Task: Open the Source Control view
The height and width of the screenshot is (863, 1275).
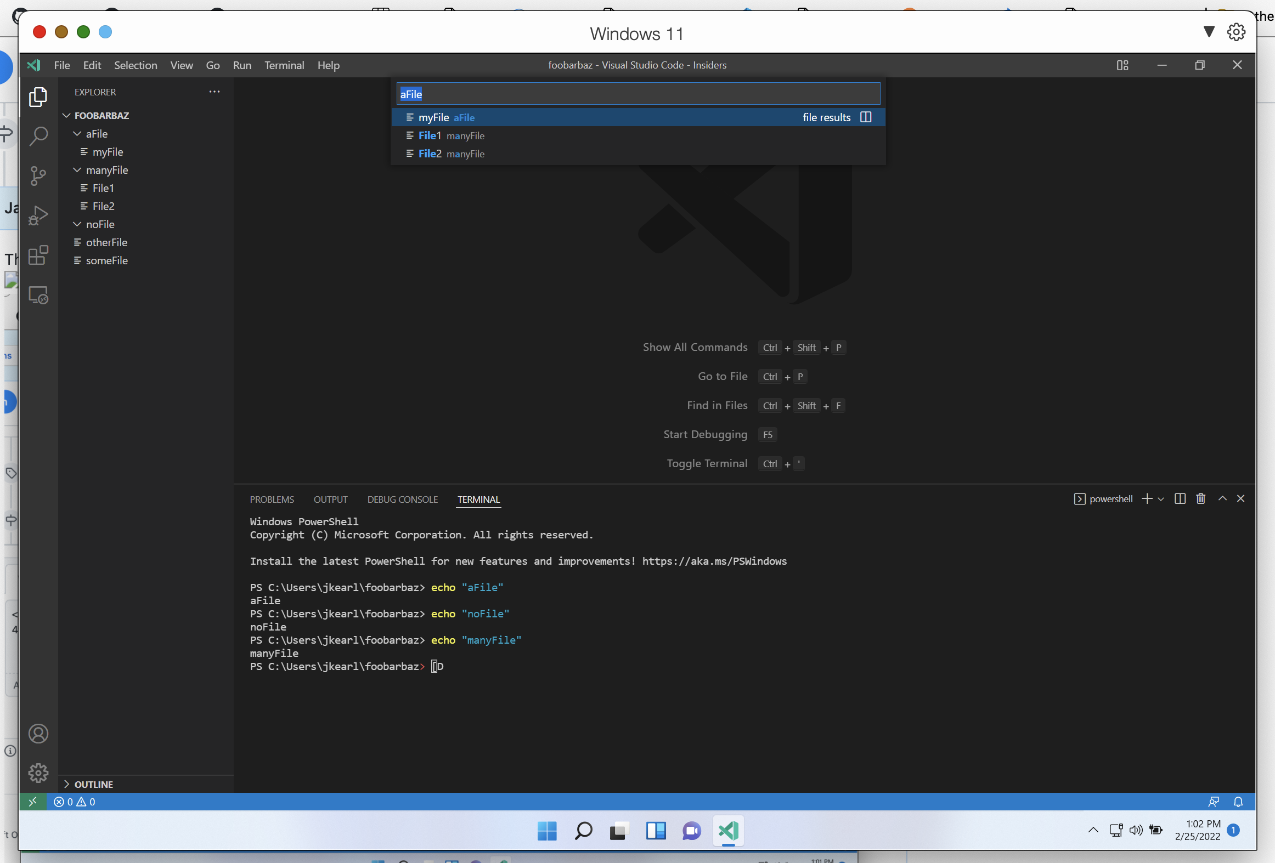Action: tap(38, 176)
